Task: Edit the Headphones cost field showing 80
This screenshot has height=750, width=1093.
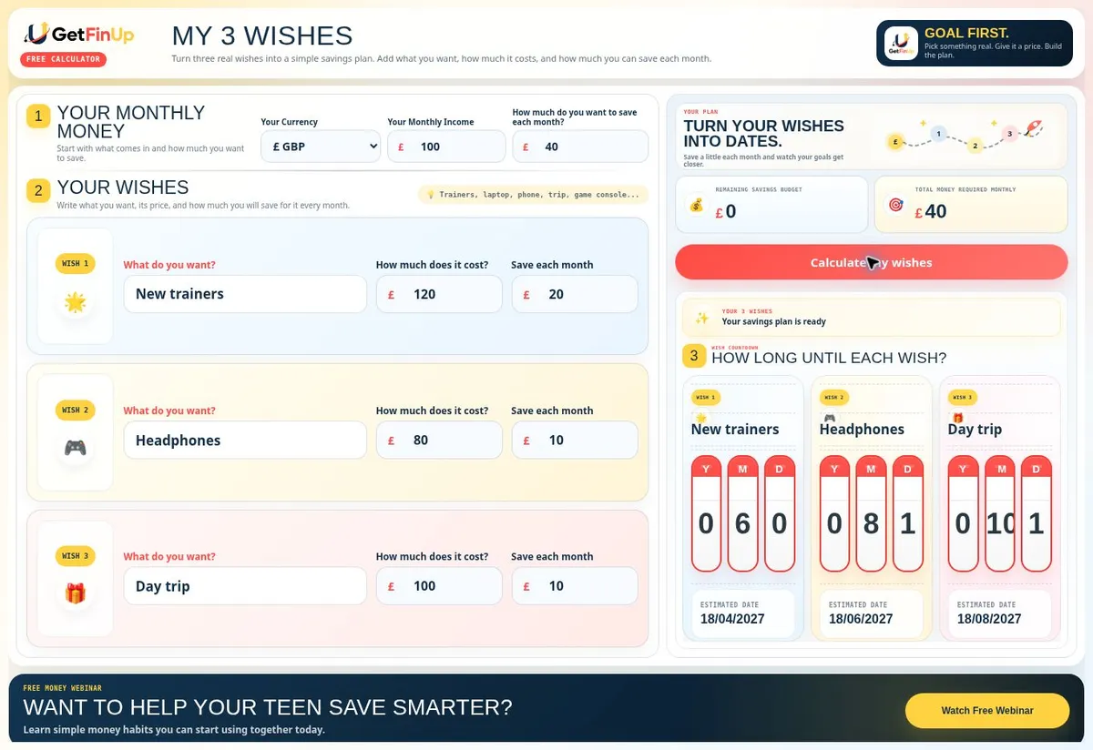Action: [439, 441]
